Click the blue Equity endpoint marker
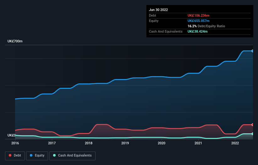Viewport: 258px width, 165px height. click(x=253, y=51)
